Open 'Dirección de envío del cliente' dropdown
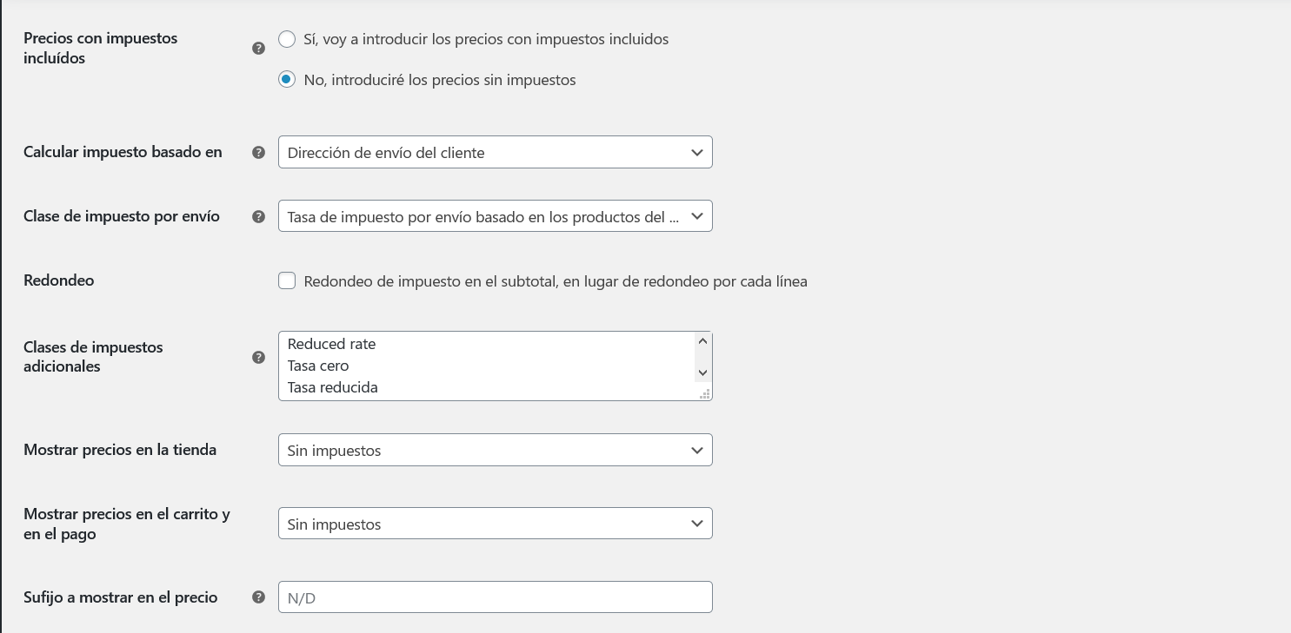This screenshot has height=633, width=1291. pos(496,152)
